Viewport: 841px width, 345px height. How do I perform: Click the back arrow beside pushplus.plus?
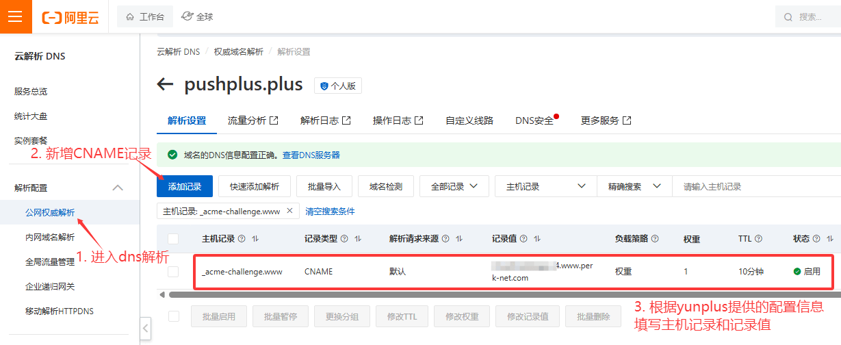pos(165,84)
